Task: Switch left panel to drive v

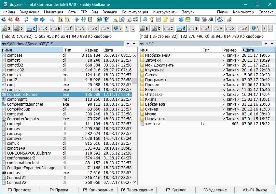Action: [81, 28]
